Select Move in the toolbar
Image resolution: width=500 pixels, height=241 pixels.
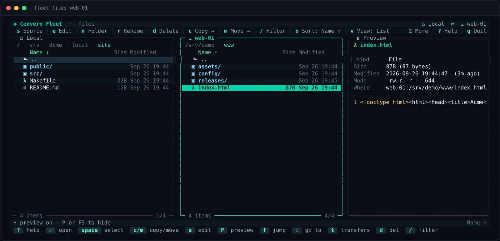(x=237, y=31)
